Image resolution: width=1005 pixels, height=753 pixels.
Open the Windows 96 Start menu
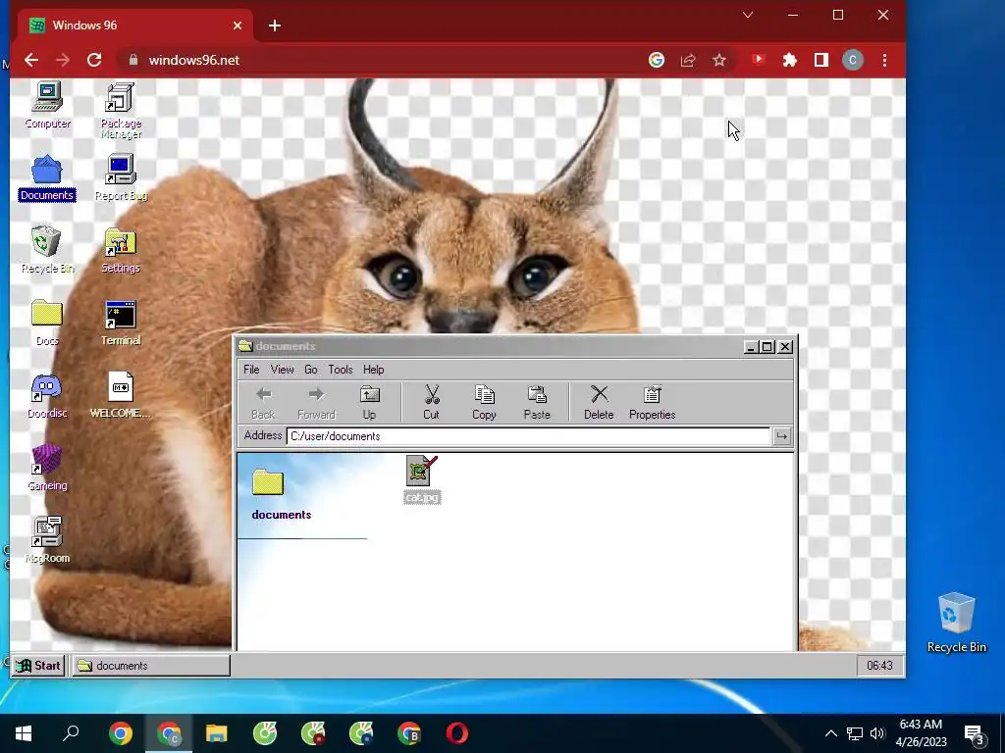coord(38,666)
